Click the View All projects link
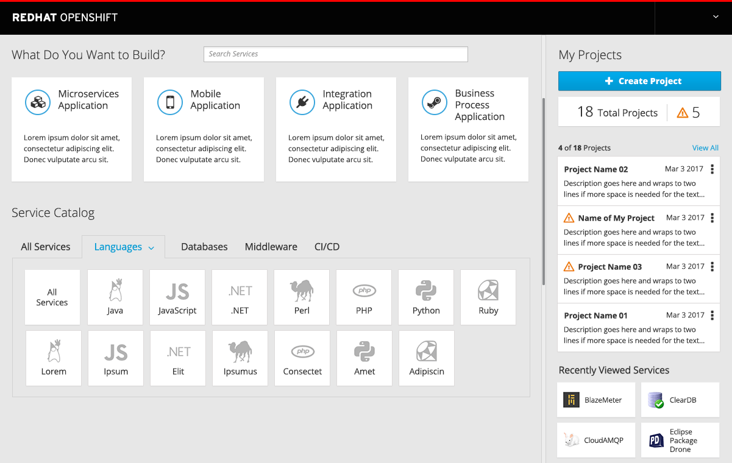This screenshot has width=732, height=463. pyautogui.click(x=706, y=147)
